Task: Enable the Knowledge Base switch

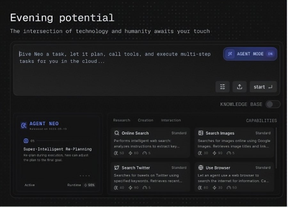Action: [273, 104]
